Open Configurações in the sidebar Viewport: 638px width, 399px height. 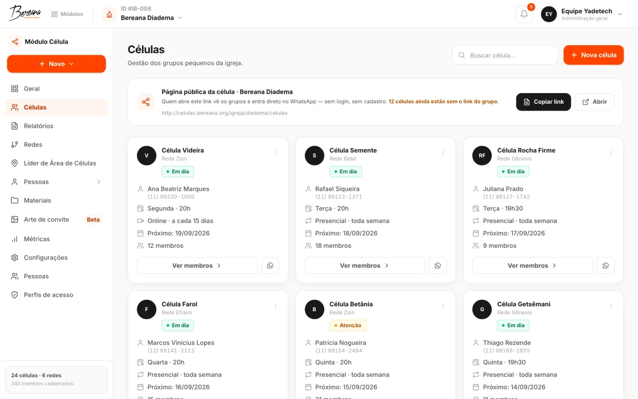click(56, 257)
